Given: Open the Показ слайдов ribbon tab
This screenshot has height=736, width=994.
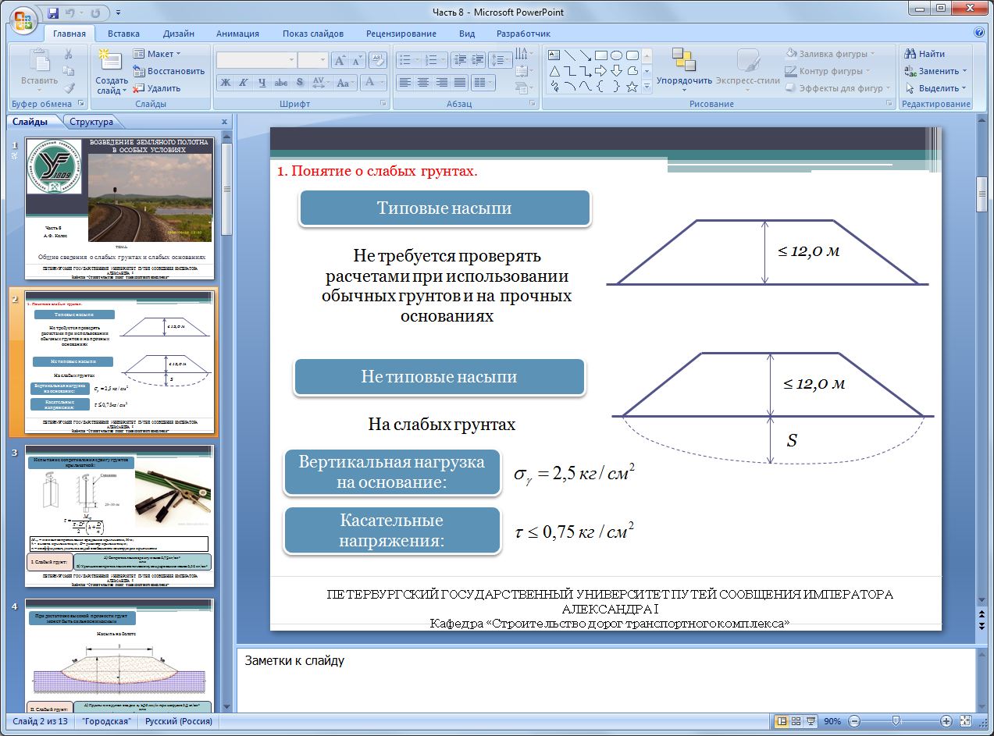Looking at the screenshot, I should (313, 34).
